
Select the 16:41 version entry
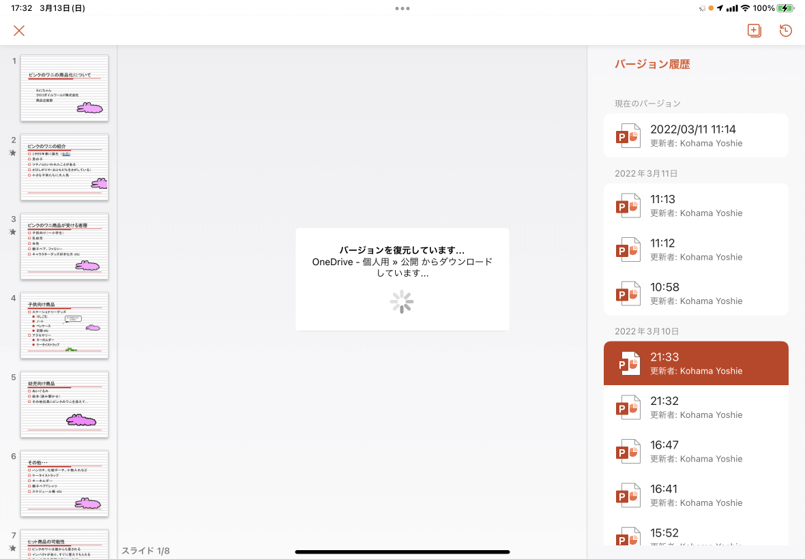(x=696, y=496)
